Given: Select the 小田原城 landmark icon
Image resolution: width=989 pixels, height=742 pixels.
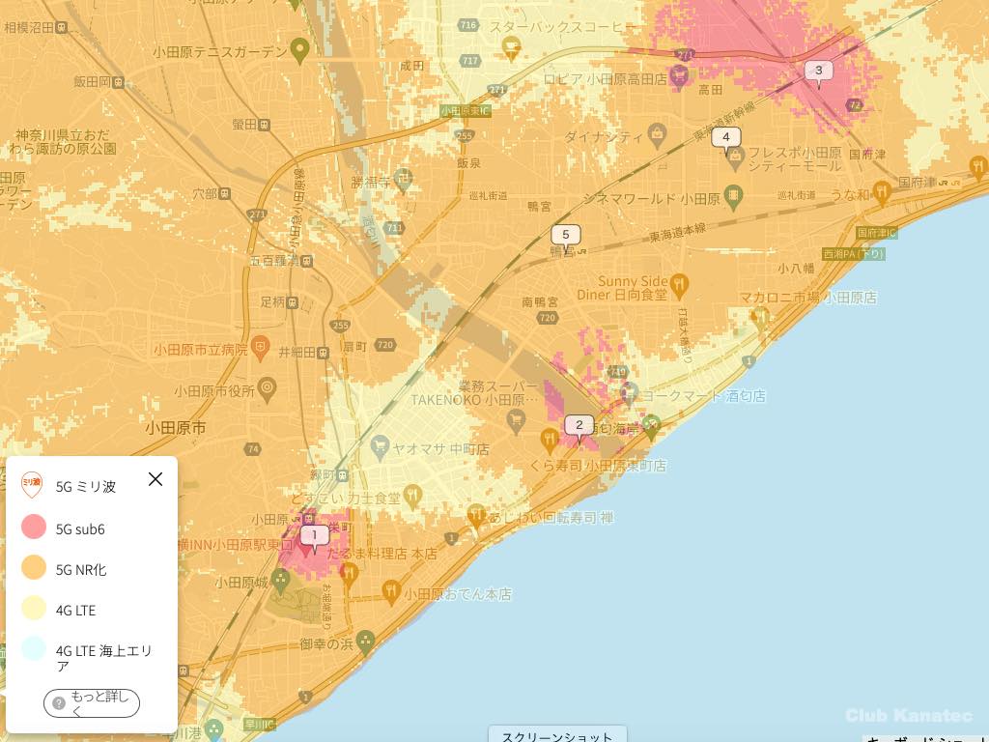Looking at the screenshot, I should pyautogui.click(x=281, y=582).
